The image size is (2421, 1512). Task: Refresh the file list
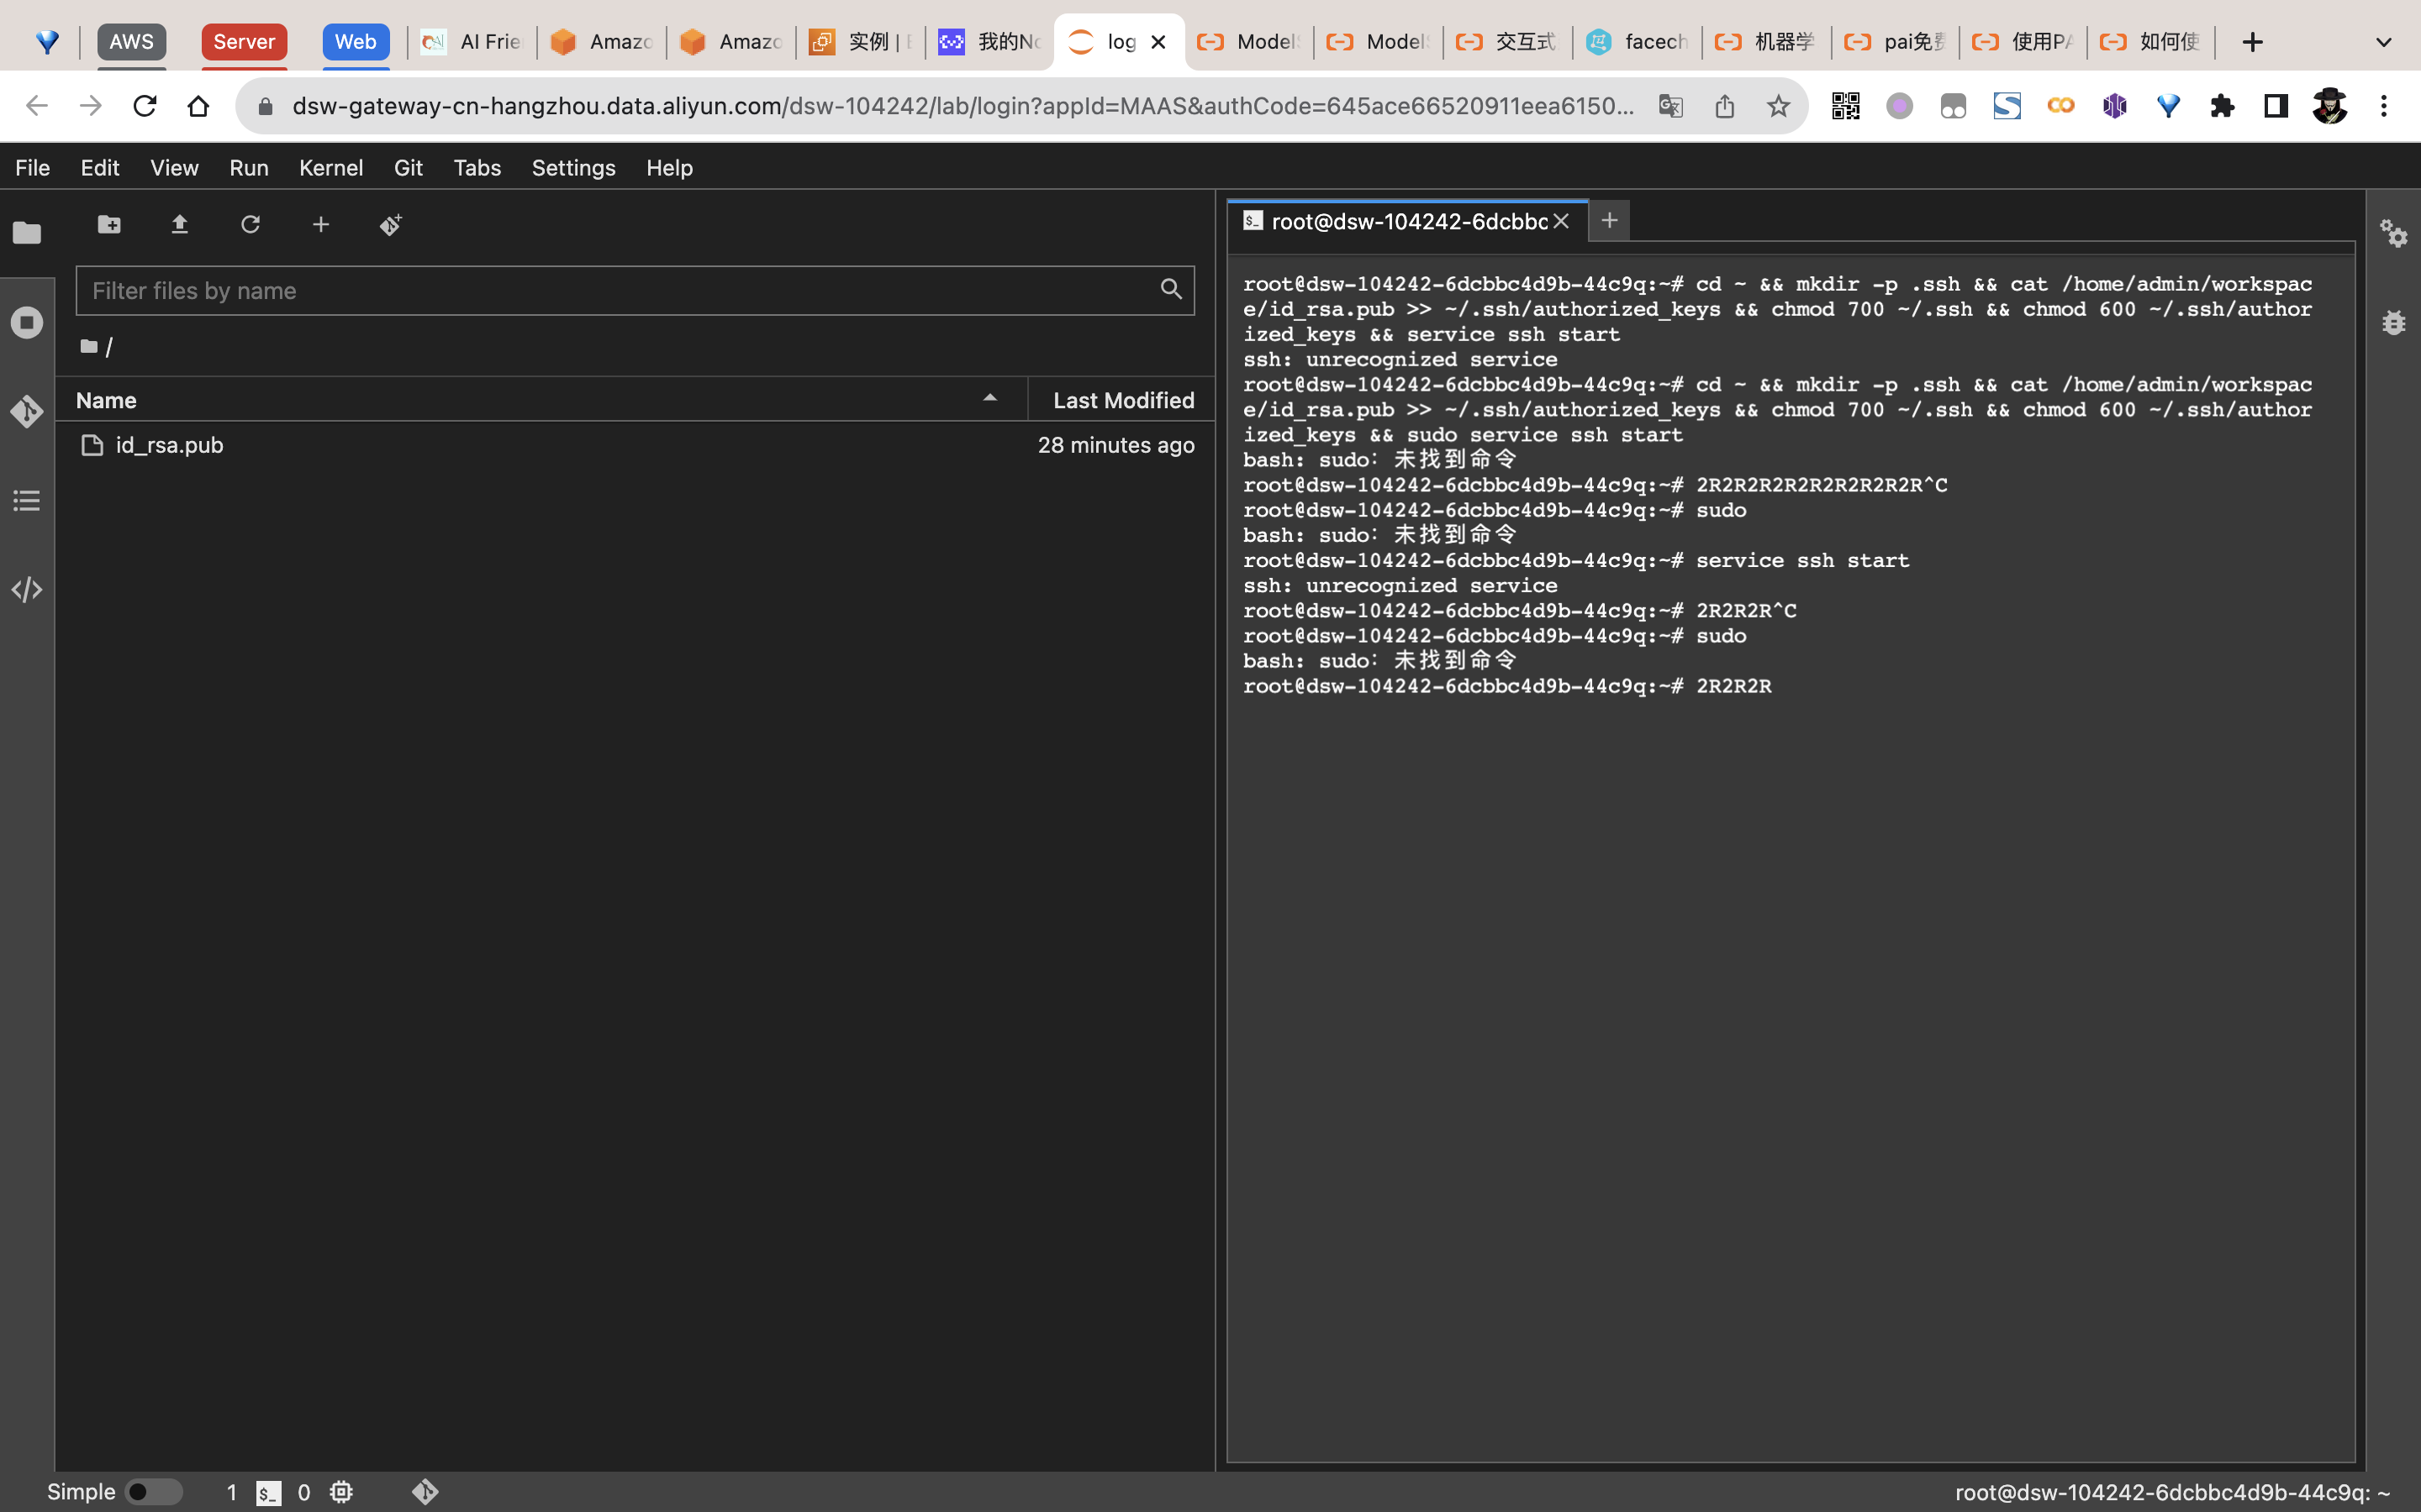251,224
